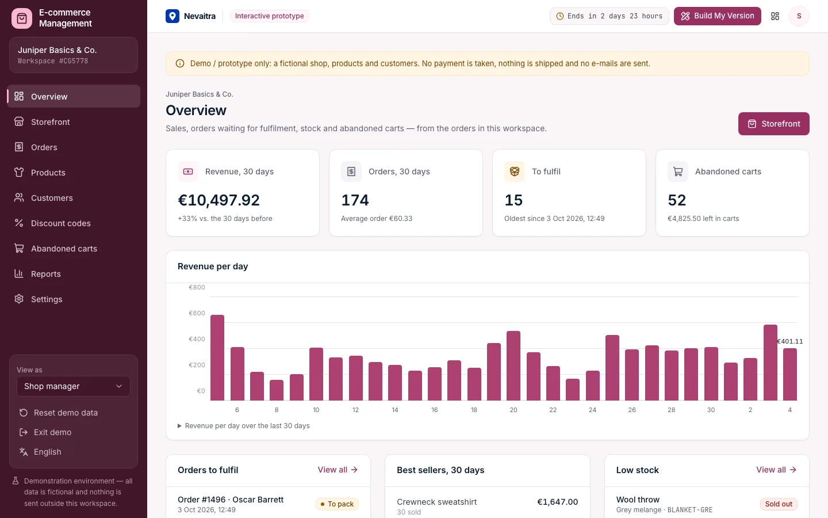Open the Juniper Basics & Co. workspace selector

(x=74, y=55)
